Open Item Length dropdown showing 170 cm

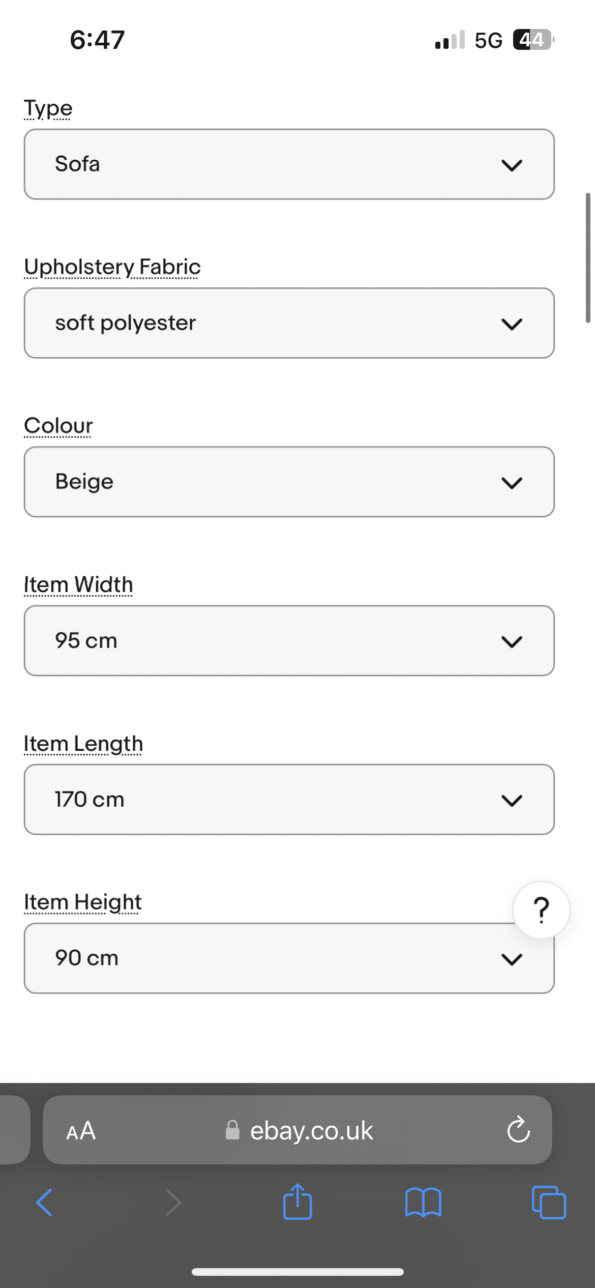289,799
